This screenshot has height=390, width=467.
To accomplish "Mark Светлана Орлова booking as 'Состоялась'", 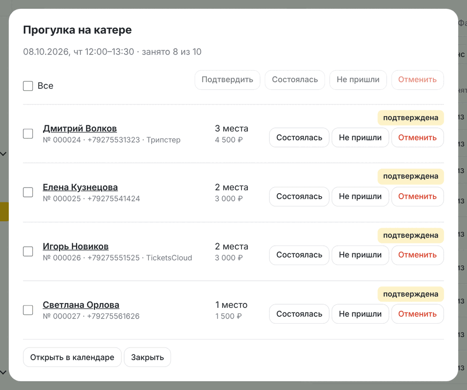I will point(299,314).
